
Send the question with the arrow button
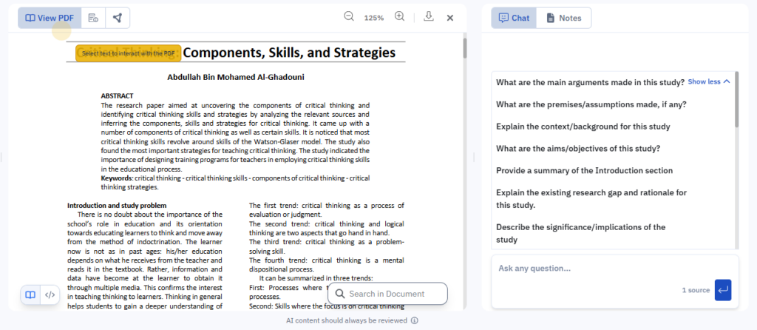pyautogui.click(x=723, y=290)
